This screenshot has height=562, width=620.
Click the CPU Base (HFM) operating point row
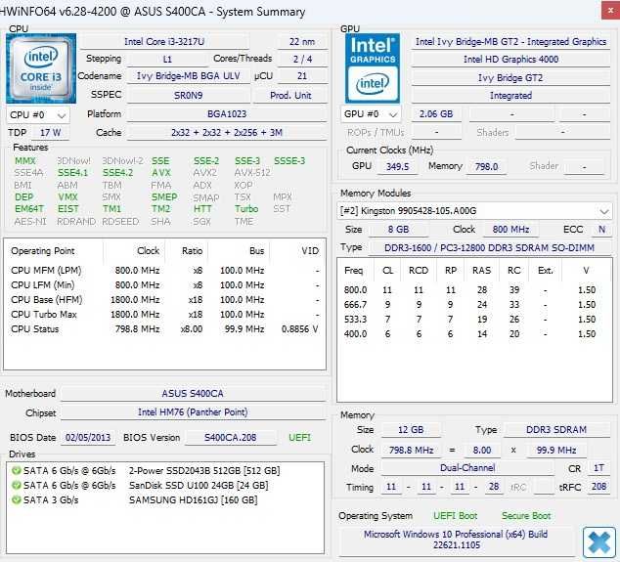(165, 300)
